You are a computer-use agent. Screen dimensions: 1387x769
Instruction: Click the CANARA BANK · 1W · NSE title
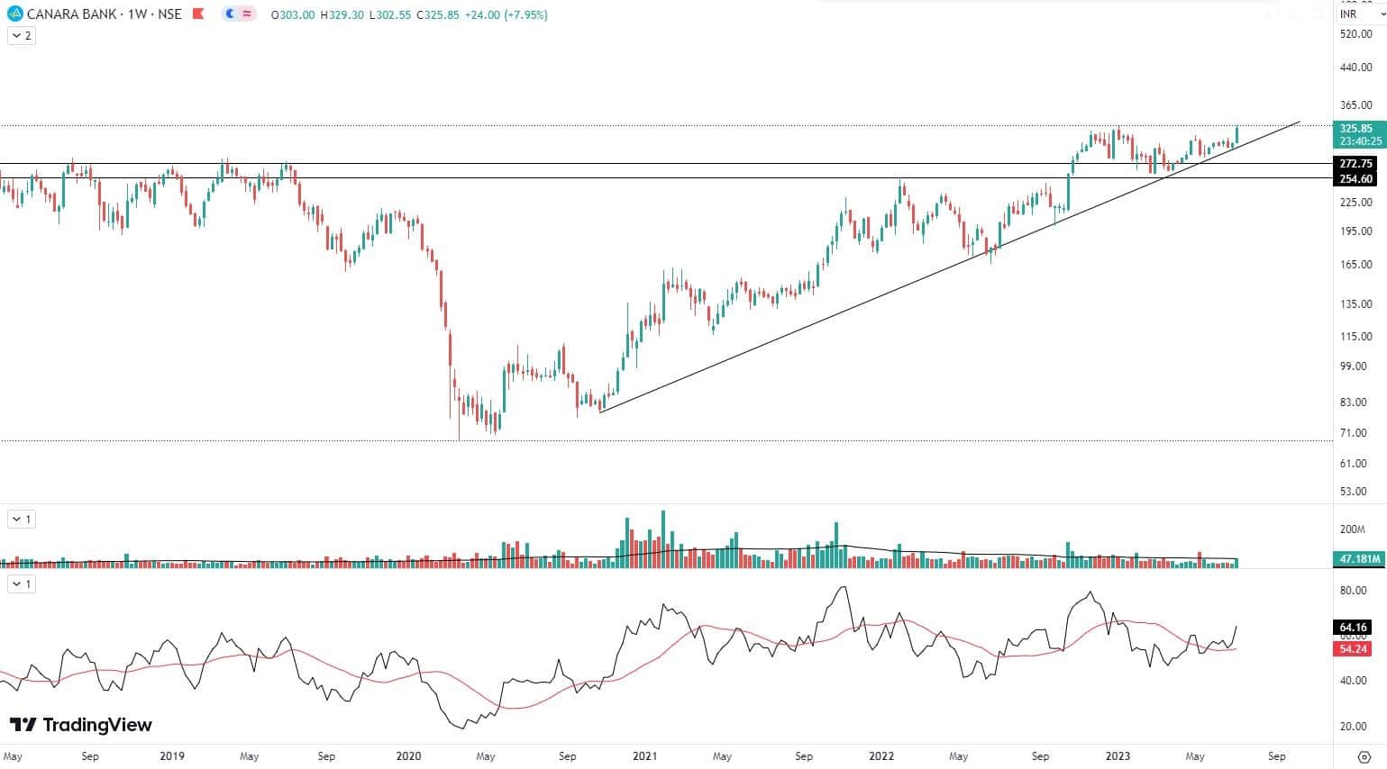(104, 14)
